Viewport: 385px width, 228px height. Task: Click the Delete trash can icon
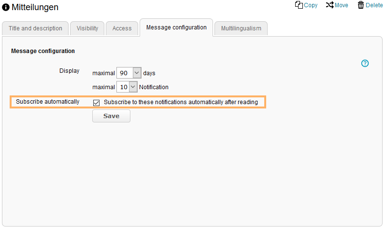(361, 5)
